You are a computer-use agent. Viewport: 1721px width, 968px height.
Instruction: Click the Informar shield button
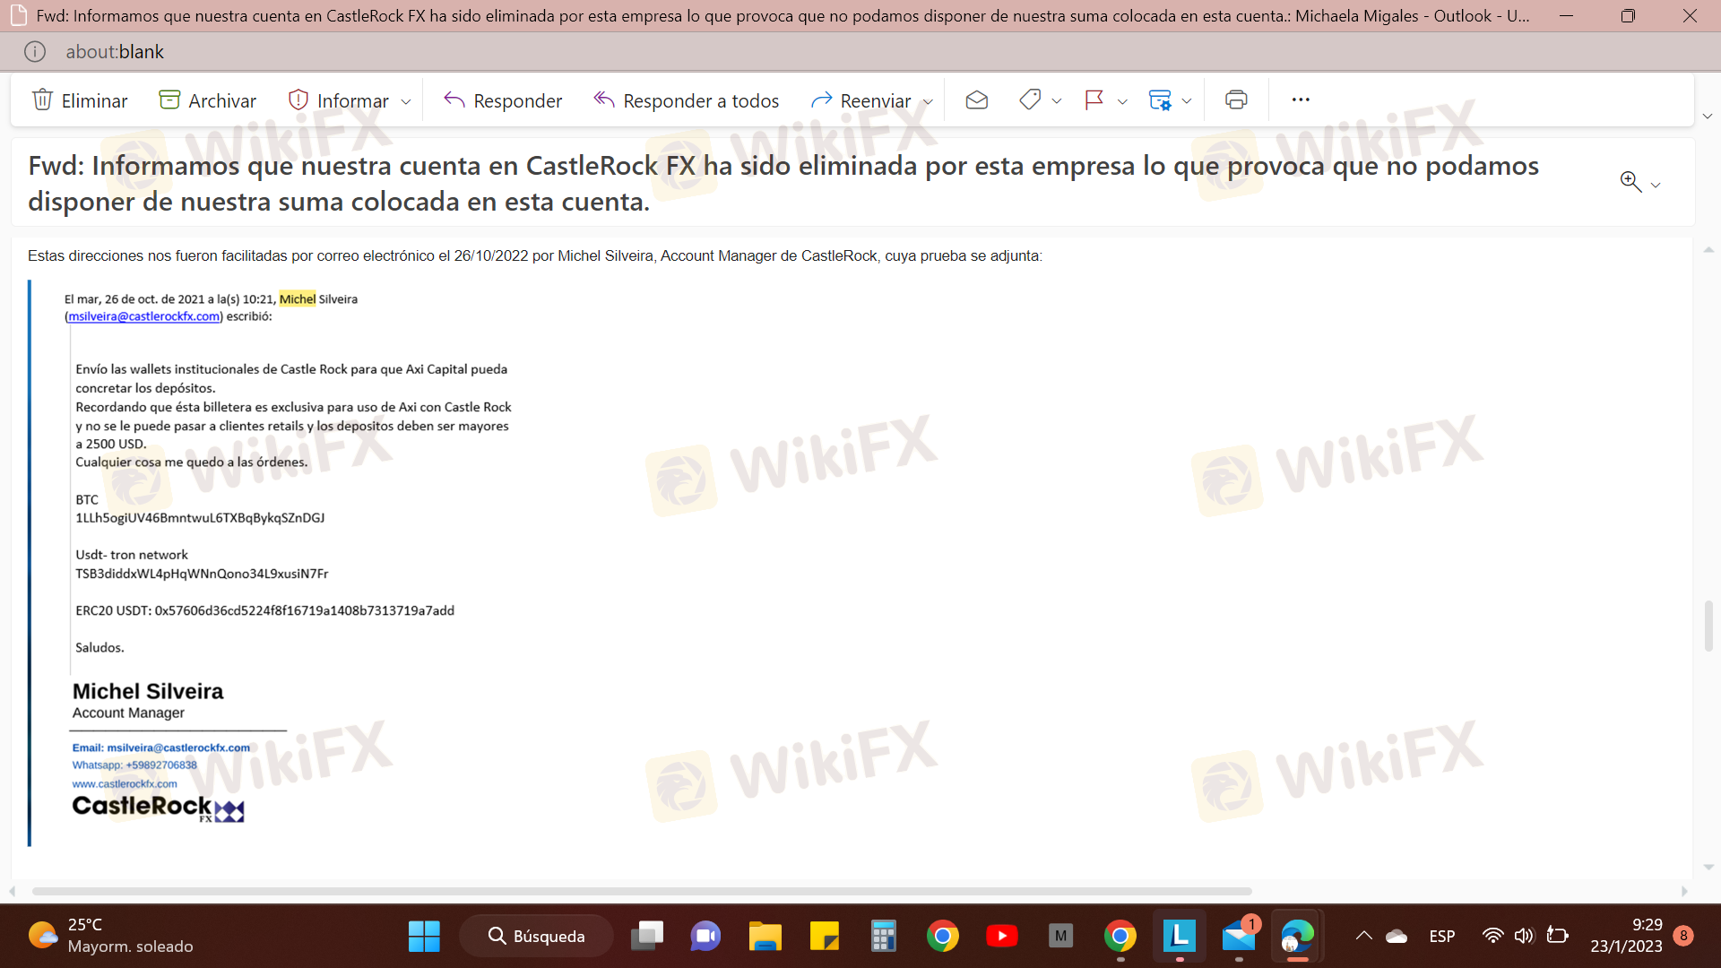(338, 100)
